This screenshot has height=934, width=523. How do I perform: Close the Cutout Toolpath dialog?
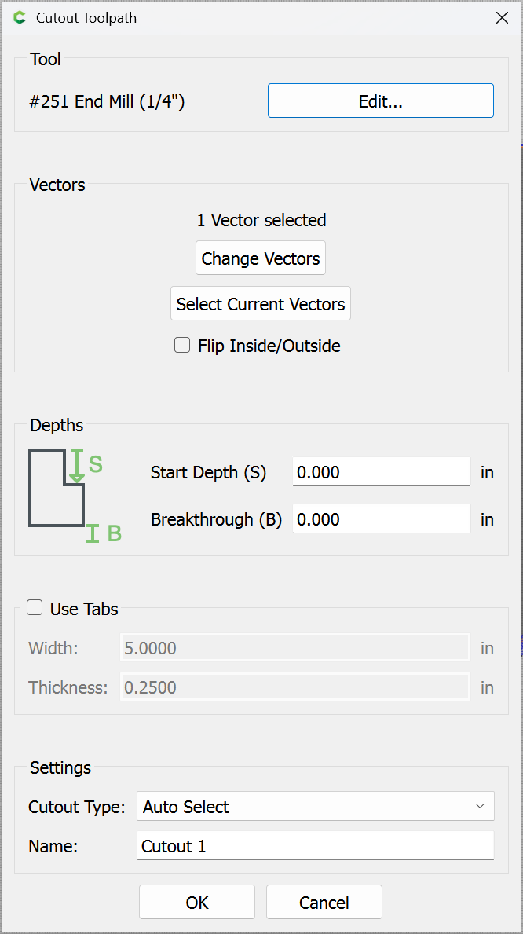[x=502, y=18]
